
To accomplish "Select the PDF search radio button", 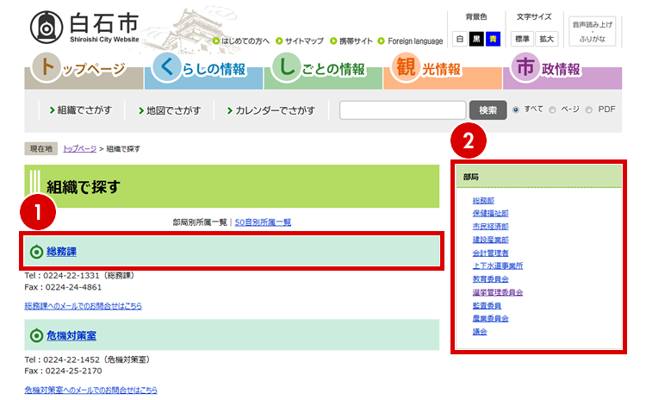I will pyautogui.click(x=589, y=110).
